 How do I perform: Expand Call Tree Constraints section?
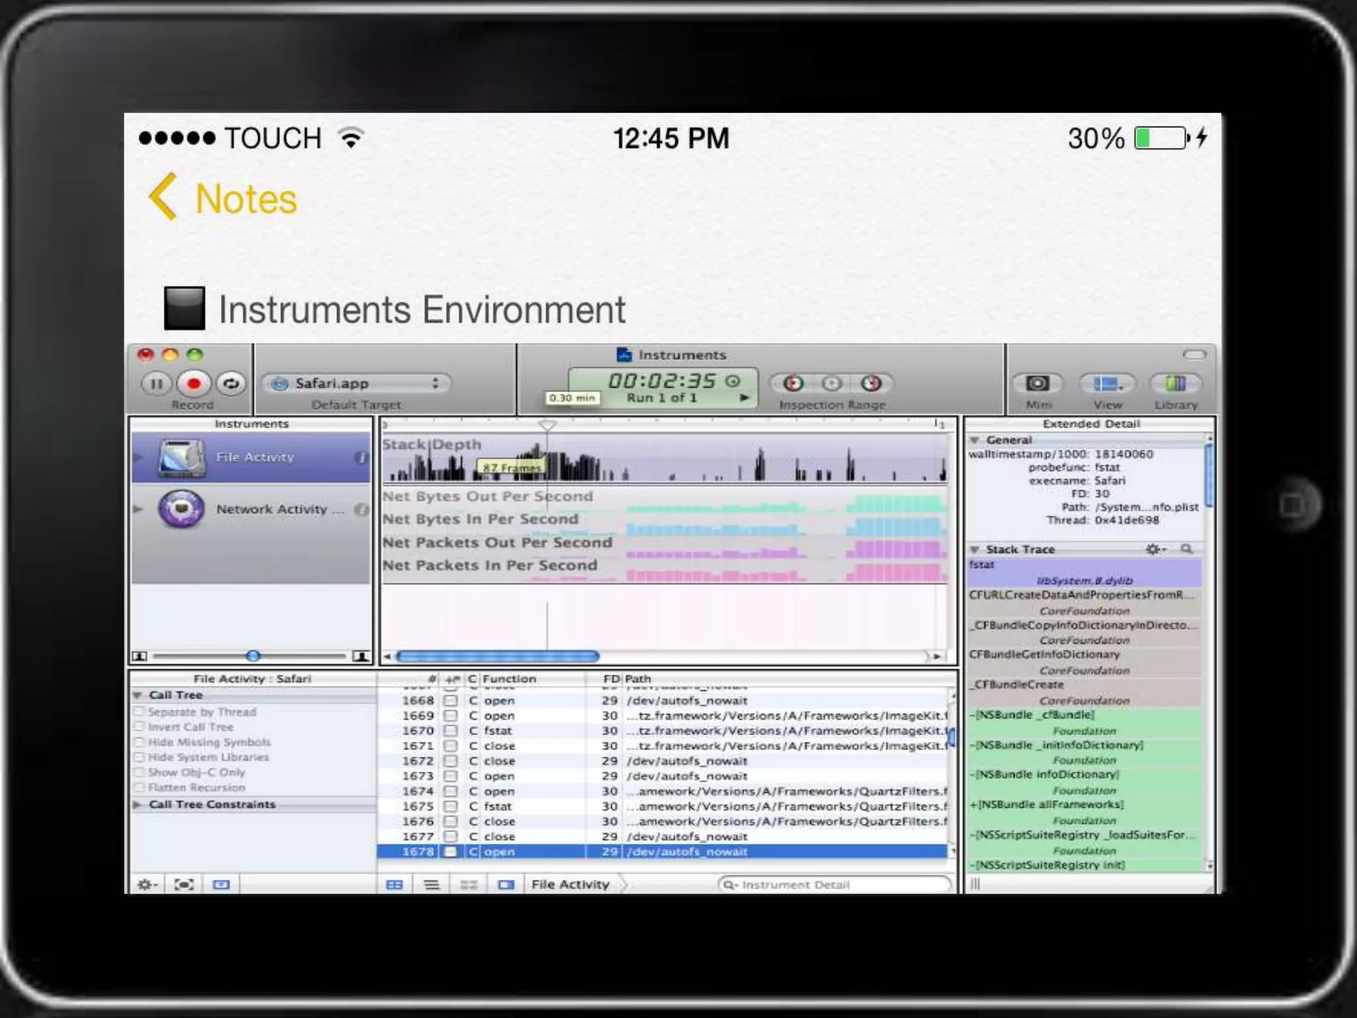(x=138, y=804)
